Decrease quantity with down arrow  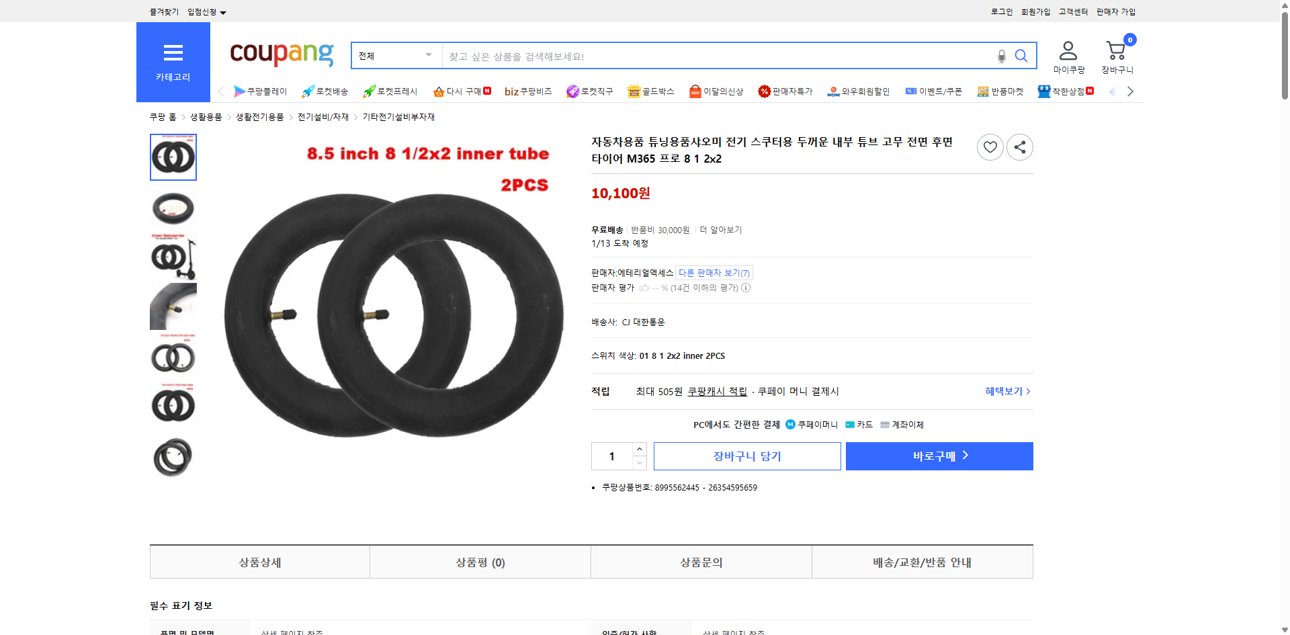pyautogui.click(x=640, y=463)
